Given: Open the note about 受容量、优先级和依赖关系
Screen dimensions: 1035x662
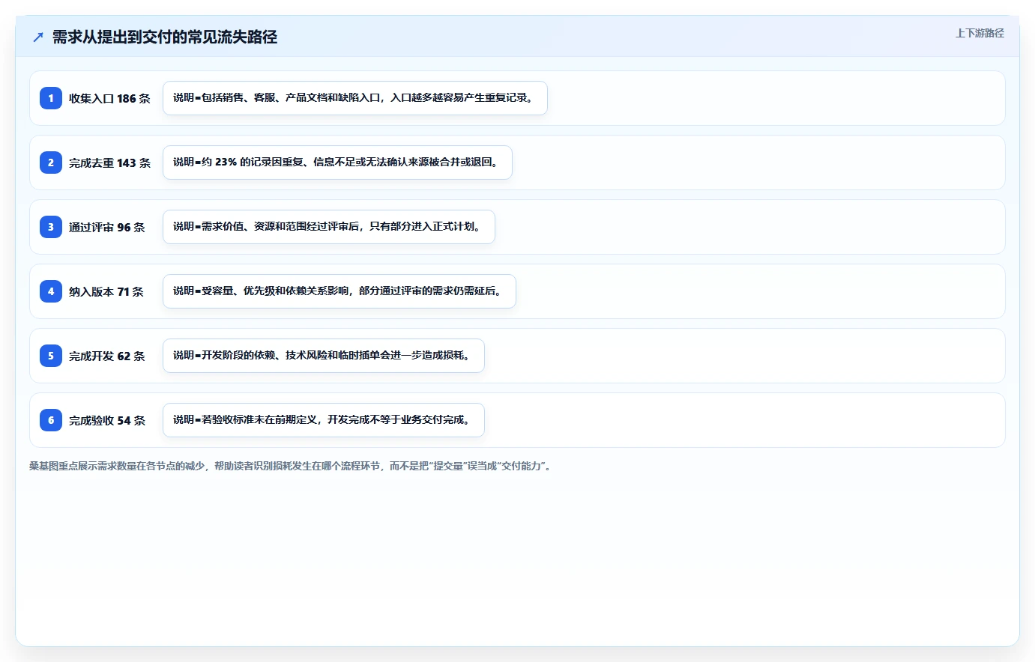Looking at the screenshot, I should (x=340, y=291).
